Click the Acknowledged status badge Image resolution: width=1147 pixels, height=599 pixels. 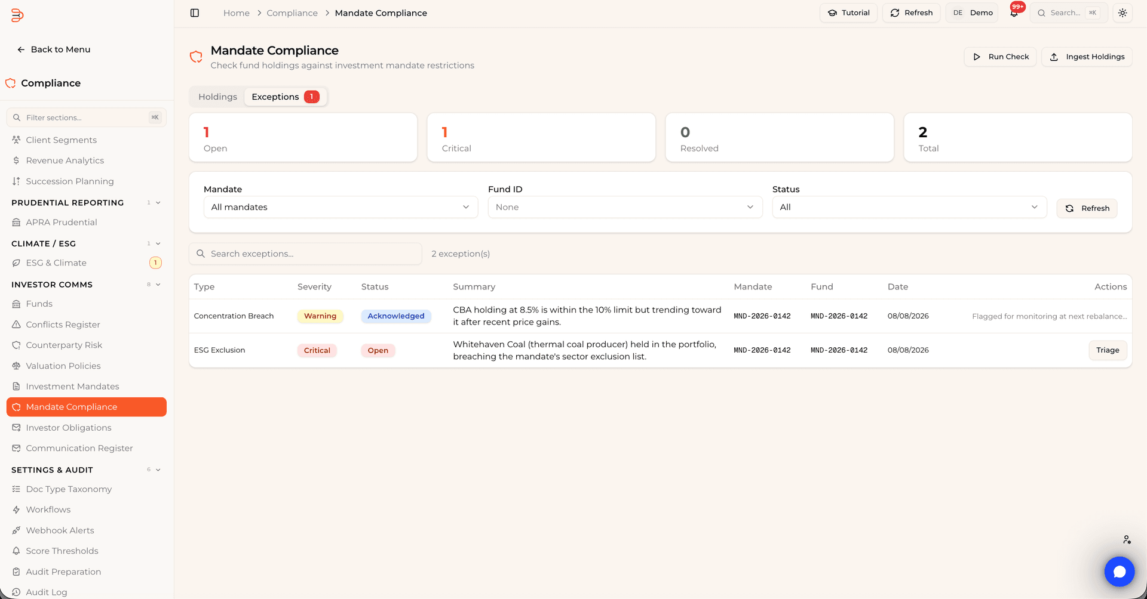pyautogui.click(x=396, y=316)
